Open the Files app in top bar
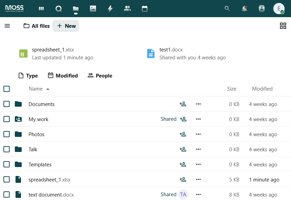Screen dimensions: 291x201 (75, 9)
